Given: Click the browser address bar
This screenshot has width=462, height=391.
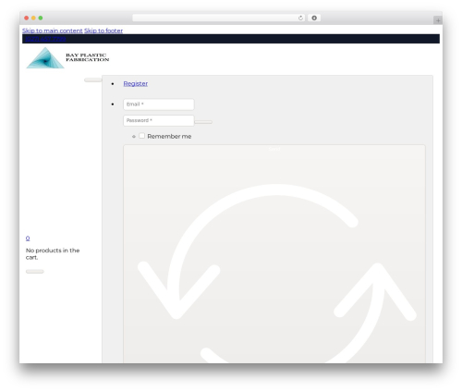Looking at the screenshot, I should (x=218, y=18).
